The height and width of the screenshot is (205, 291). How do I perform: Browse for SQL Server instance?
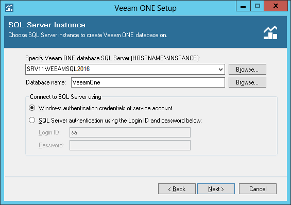tap(247, 70)
